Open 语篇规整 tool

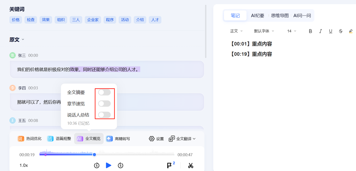click(59, 139)
